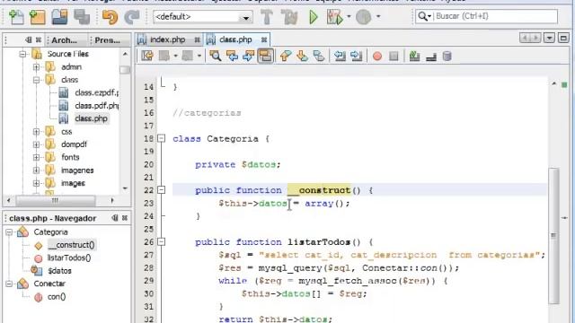Viewport: 575px width, 323px height.
Task: Start macro recording with the red circle
Action: pyautogui.click(x=377, y=56)
